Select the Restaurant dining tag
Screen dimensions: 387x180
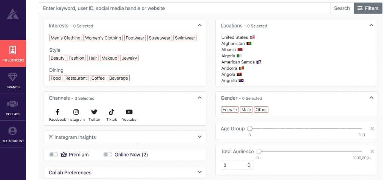pos(76,78)
